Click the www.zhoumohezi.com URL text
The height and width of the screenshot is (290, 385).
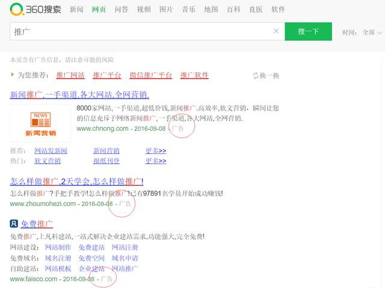[43, 204]
